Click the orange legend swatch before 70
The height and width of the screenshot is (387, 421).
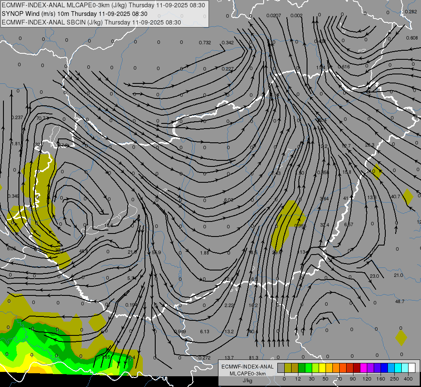pos(336,368)
